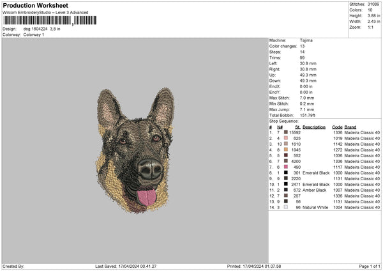The image size is (383, 271).
Task: Click the Machine value Tajima
Action: click(x=307, y=40)
